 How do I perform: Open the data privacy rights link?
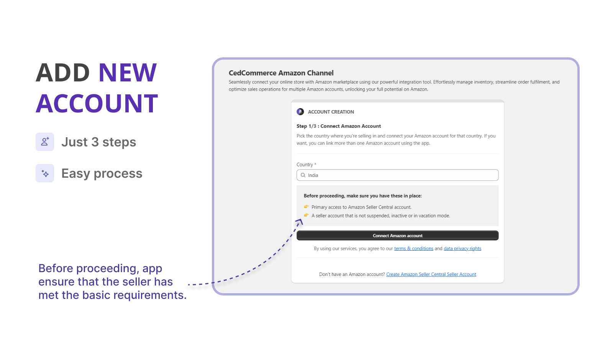click(462, 248)
